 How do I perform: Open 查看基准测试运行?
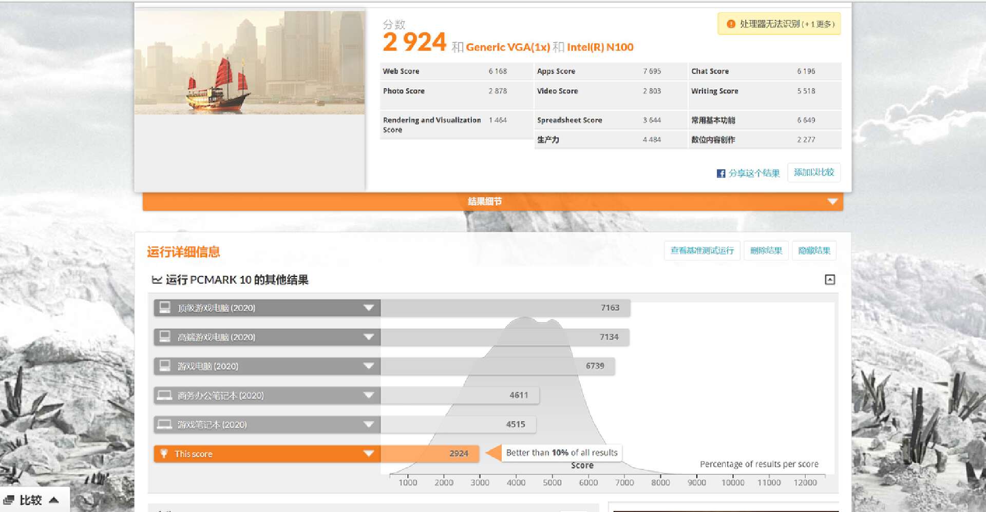click(702, 250)
